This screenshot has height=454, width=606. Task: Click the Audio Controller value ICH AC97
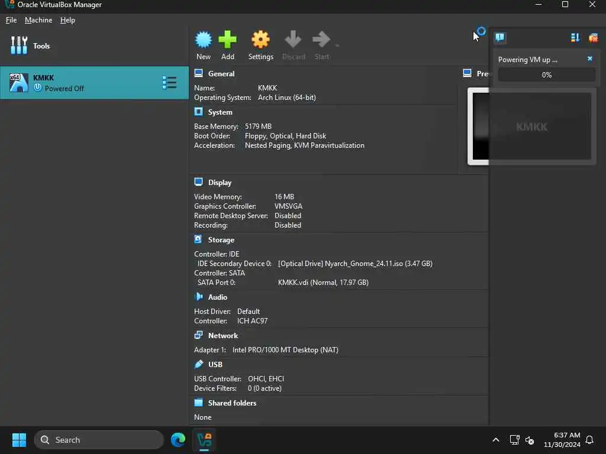click(252, 321)
